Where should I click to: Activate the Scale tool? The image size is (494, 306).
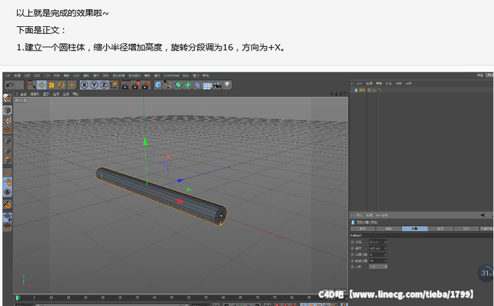[51, 85]
